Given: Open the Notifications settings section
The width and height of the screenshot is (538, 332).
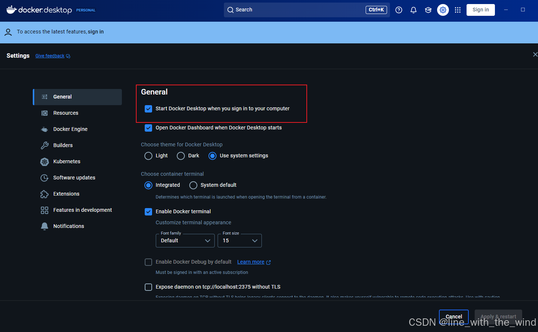Looking at the screenshot, I should tap(77, 226).
